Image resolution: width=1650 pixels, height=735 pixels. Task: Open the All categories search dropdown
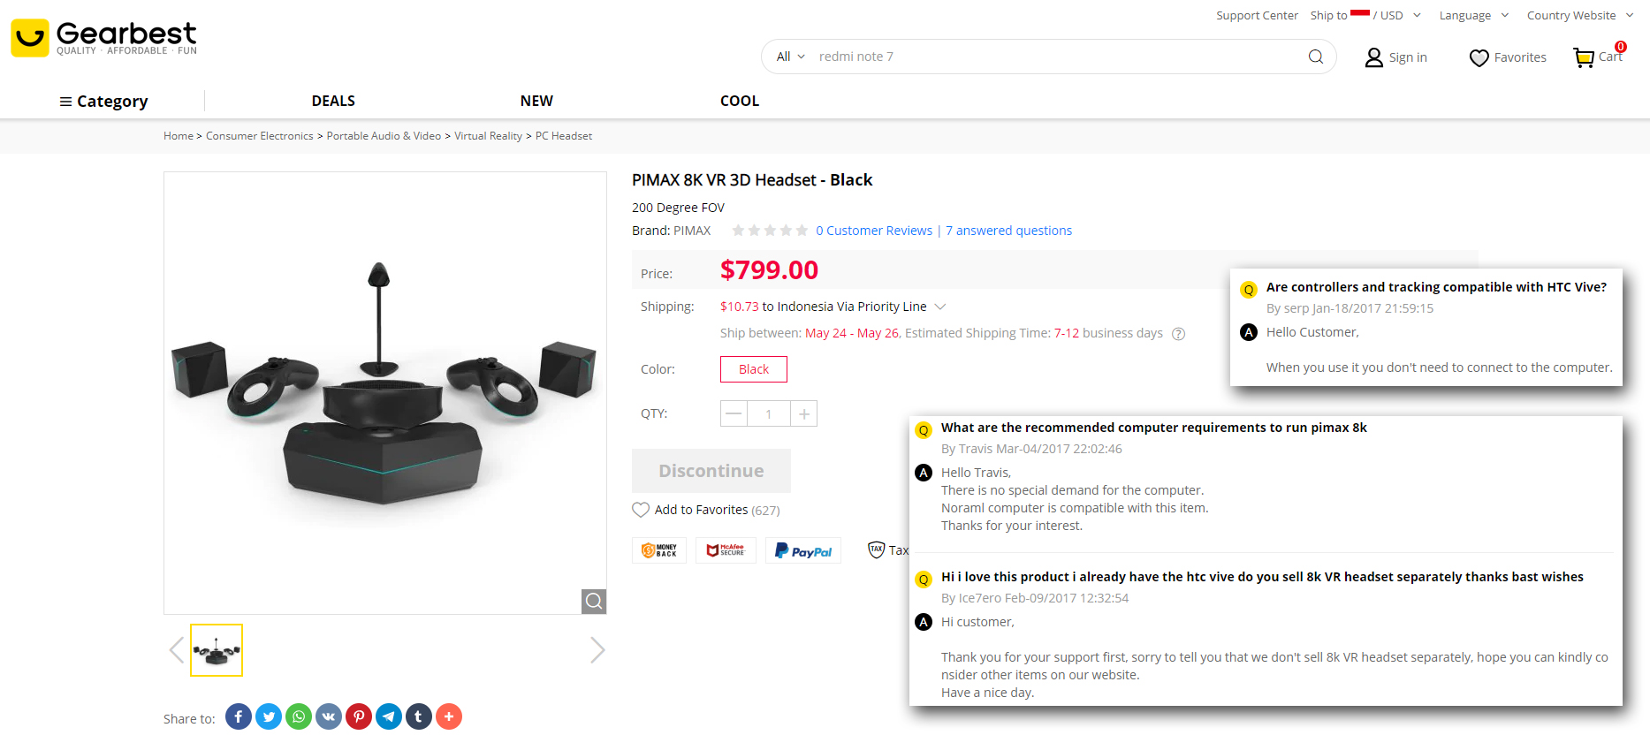pos(791,57)
